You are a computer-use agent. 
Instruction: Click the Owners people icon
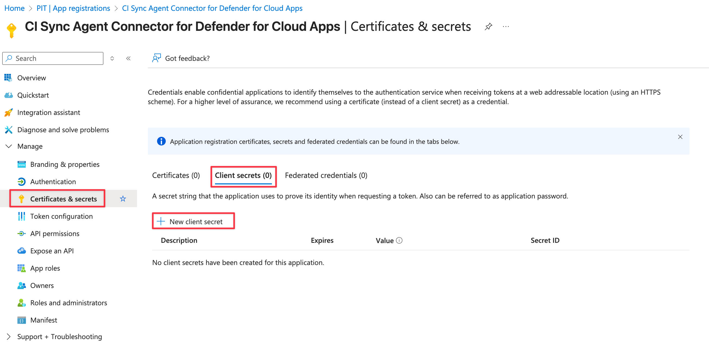coord(21,286)
